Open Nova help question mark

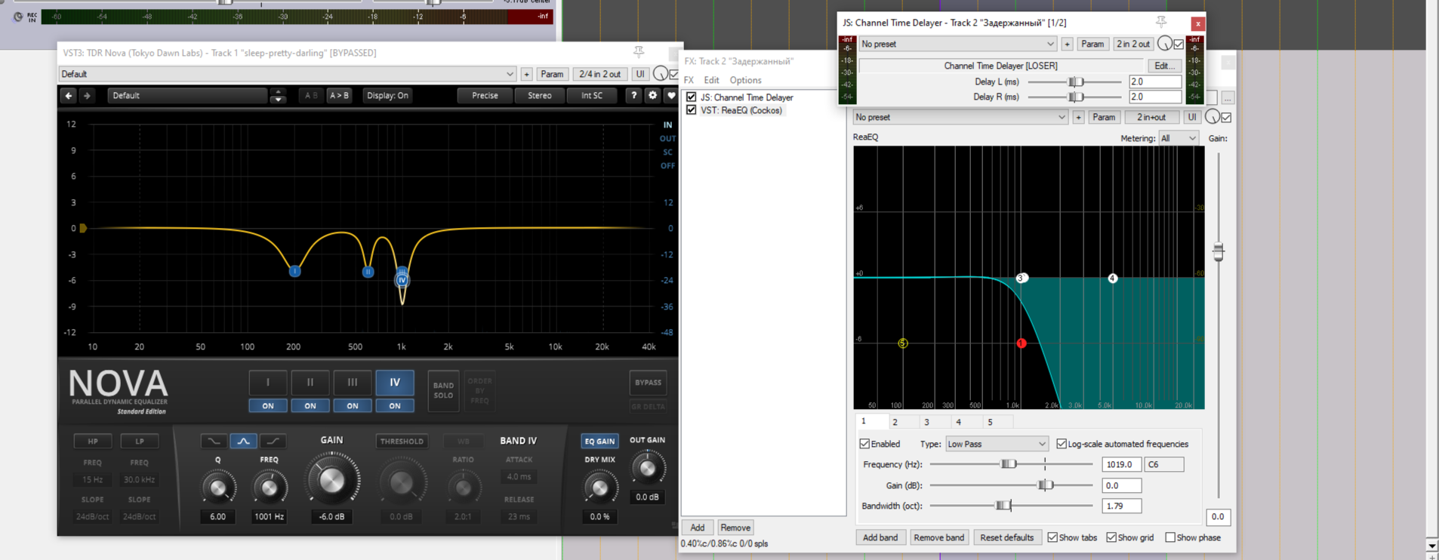click(x=634, y=96)
